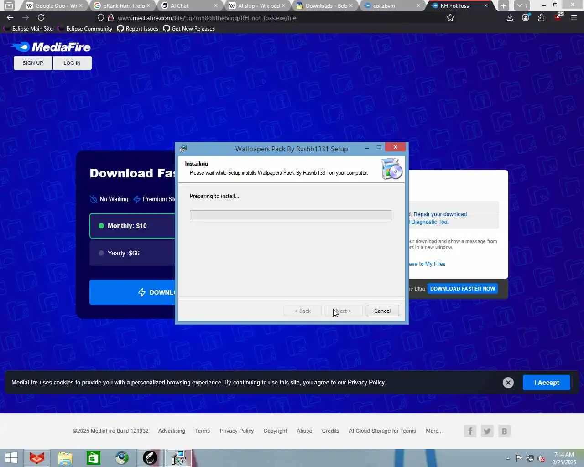584x467 pixels.
Task: Dismiss cookie banner with round X icon
Action: 508,383
